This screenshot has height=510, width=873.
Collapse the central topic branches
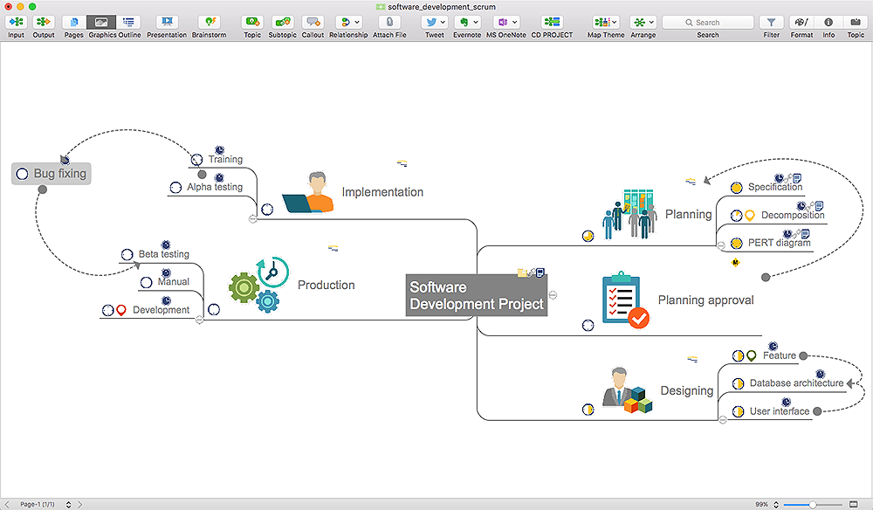point(553,295)
